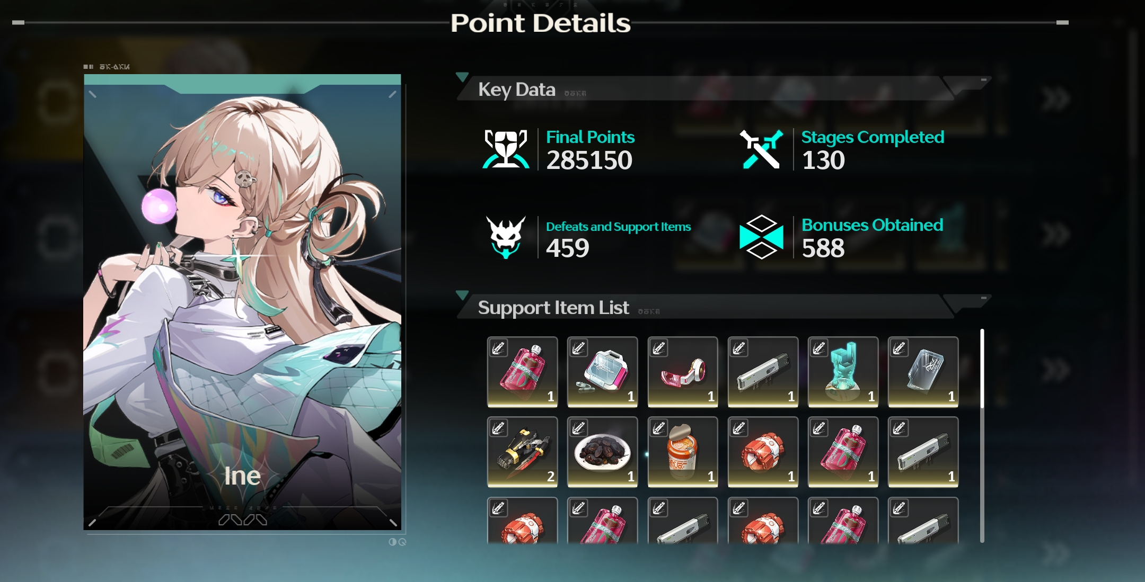Select the cup noodles support item
Image resolution: width=1145 pixels, height=582 pixels.
[x=683, y=452]
